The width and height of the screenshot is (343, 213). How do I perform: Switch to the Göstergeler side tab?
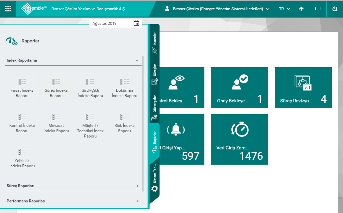tap(155, 108)
